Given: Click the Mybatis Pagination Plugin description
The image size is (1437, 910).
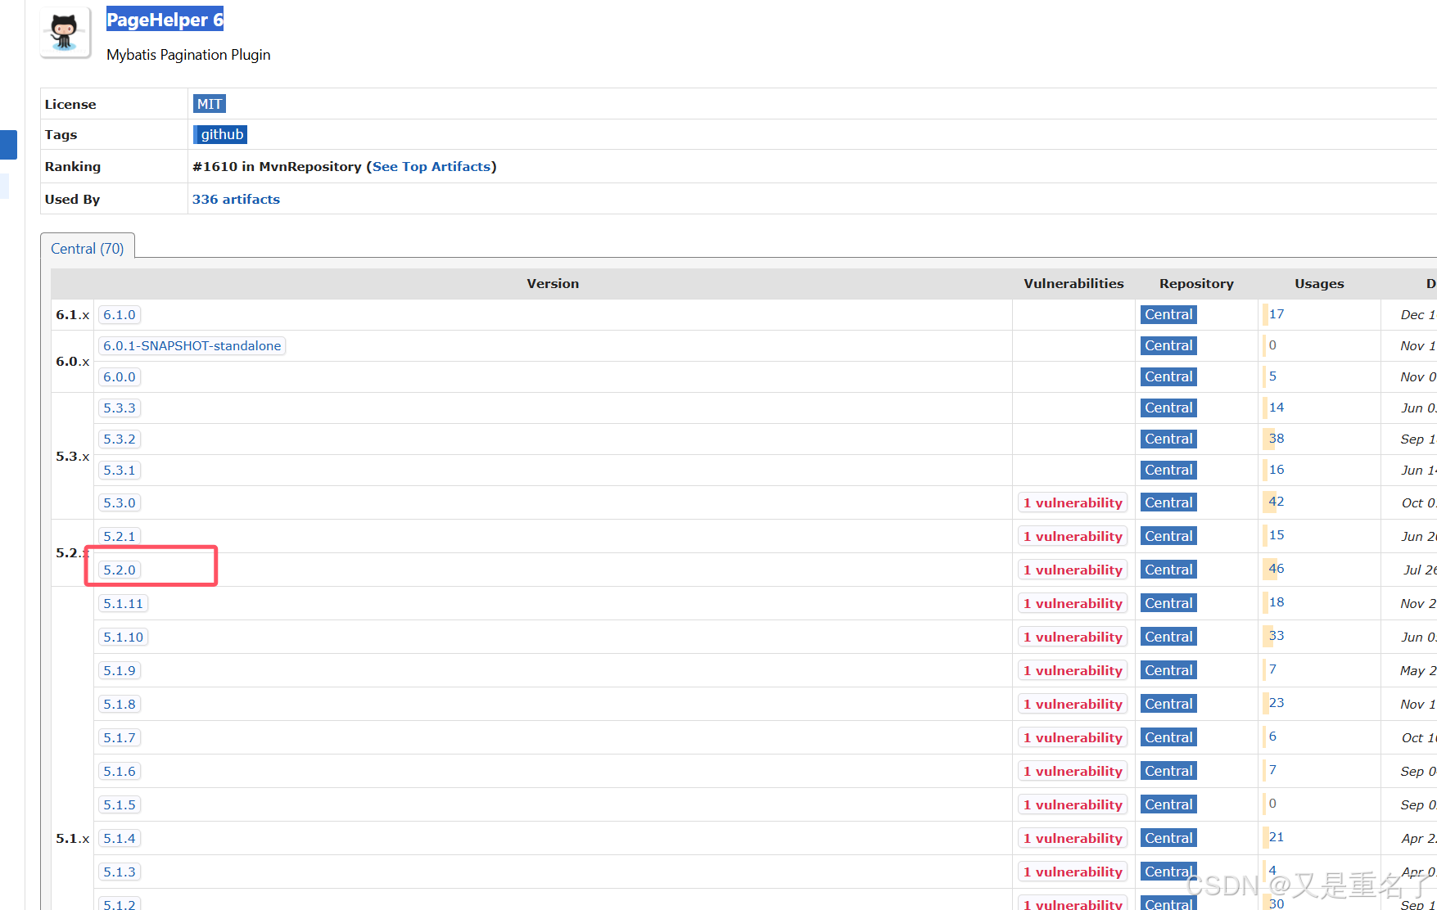Looking at the screenshot, I should click(188, 55).
